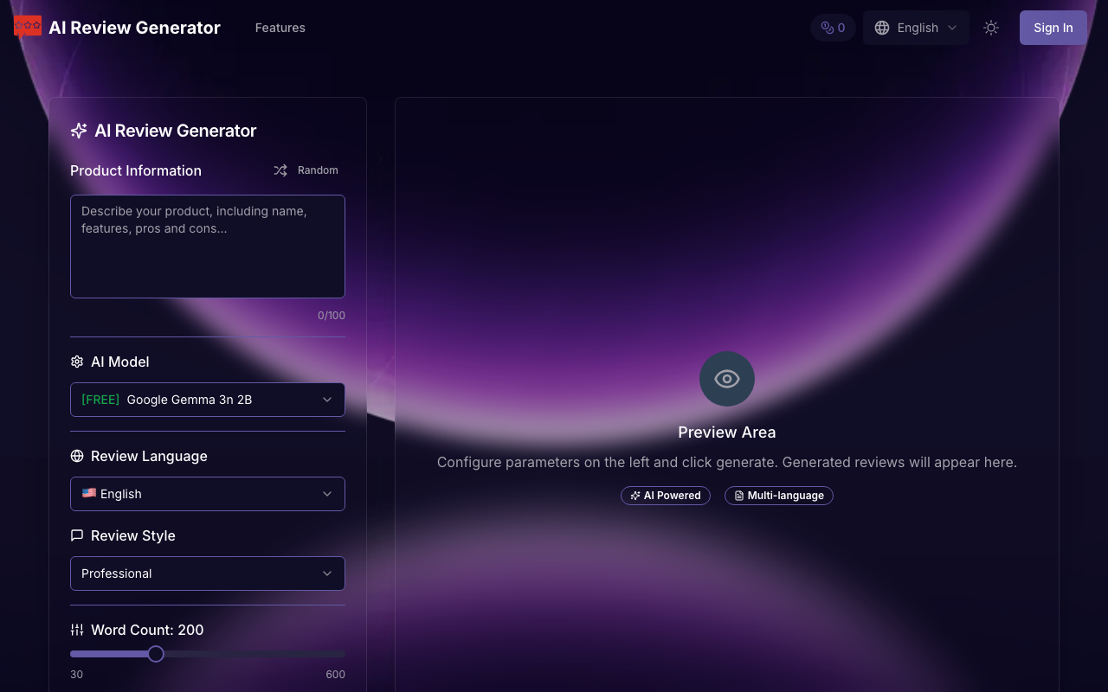Viewport: 1108px width, 692px height.
Task: Open the AI Review Generator home title
Action: click(134, 28)
